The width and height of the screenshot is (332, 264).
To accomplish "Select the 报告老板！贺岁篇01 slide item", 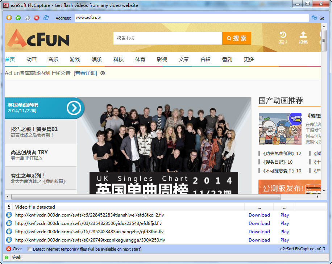I will click(41, 131).
